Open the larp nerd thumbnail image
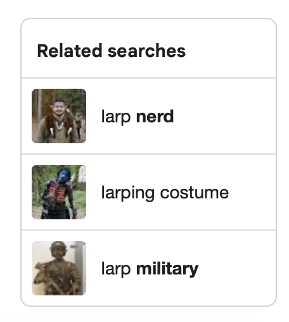 [59, 116]
